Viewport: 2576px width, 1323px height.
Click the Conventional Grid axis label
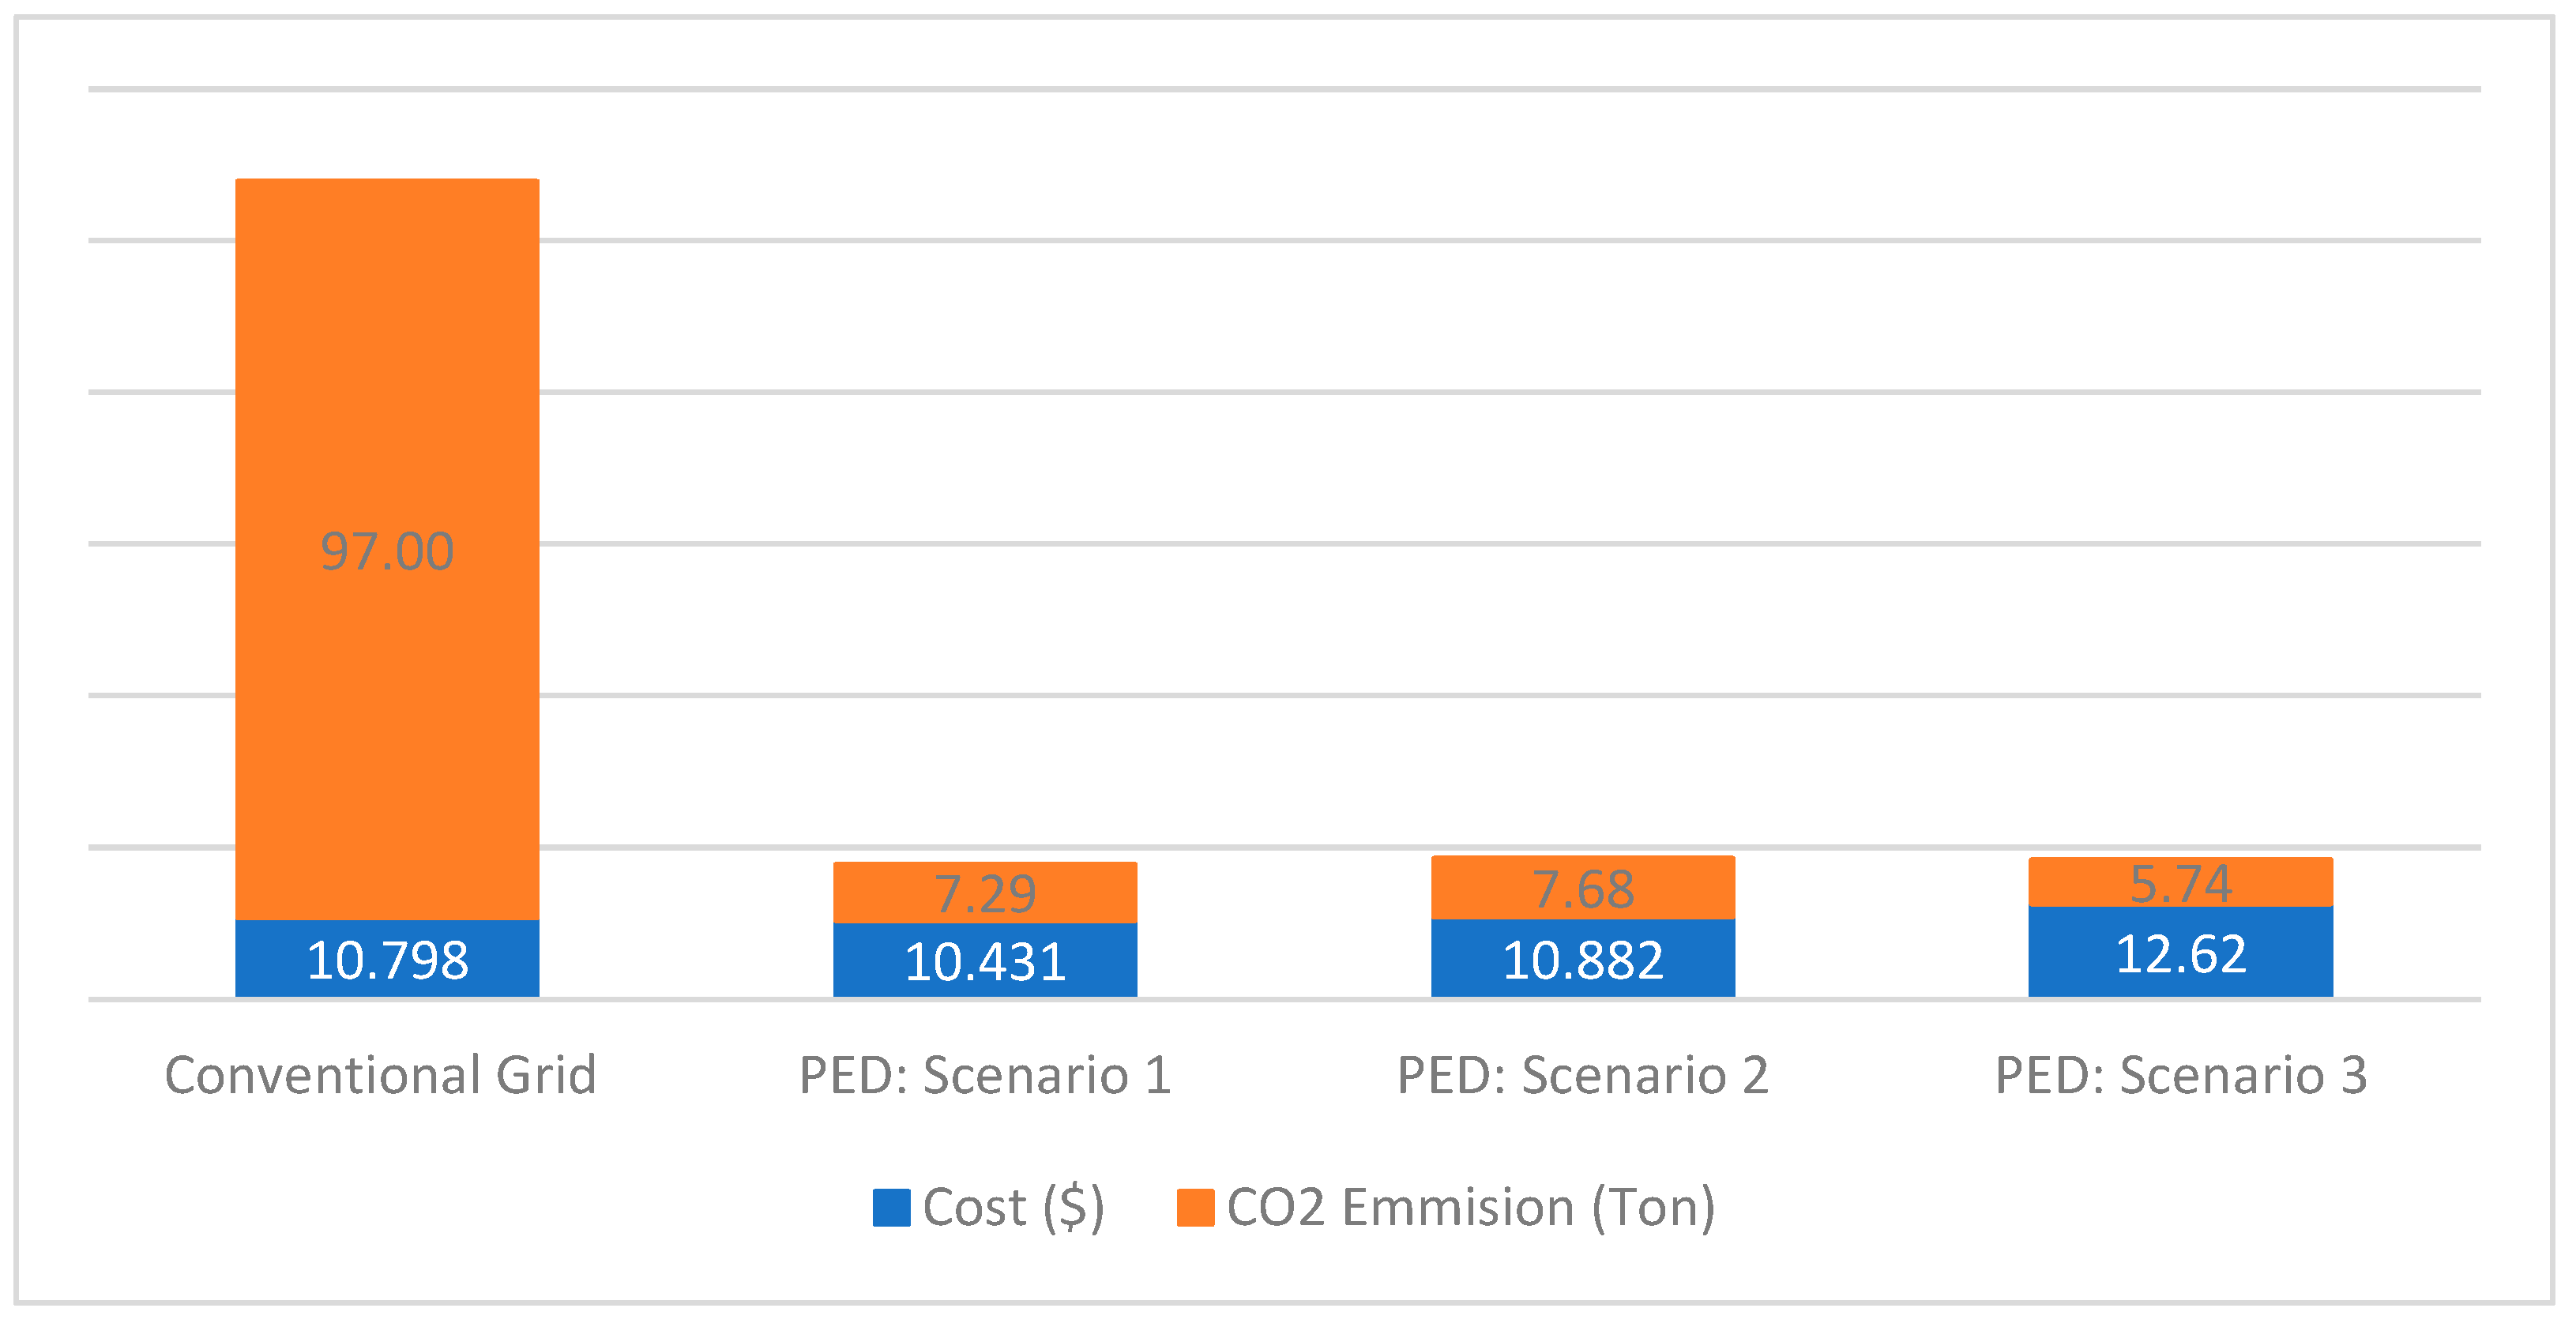[x=380, y=1076]
